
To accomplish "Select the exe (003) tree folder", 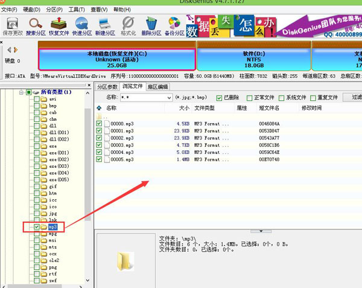I will 59,166.
